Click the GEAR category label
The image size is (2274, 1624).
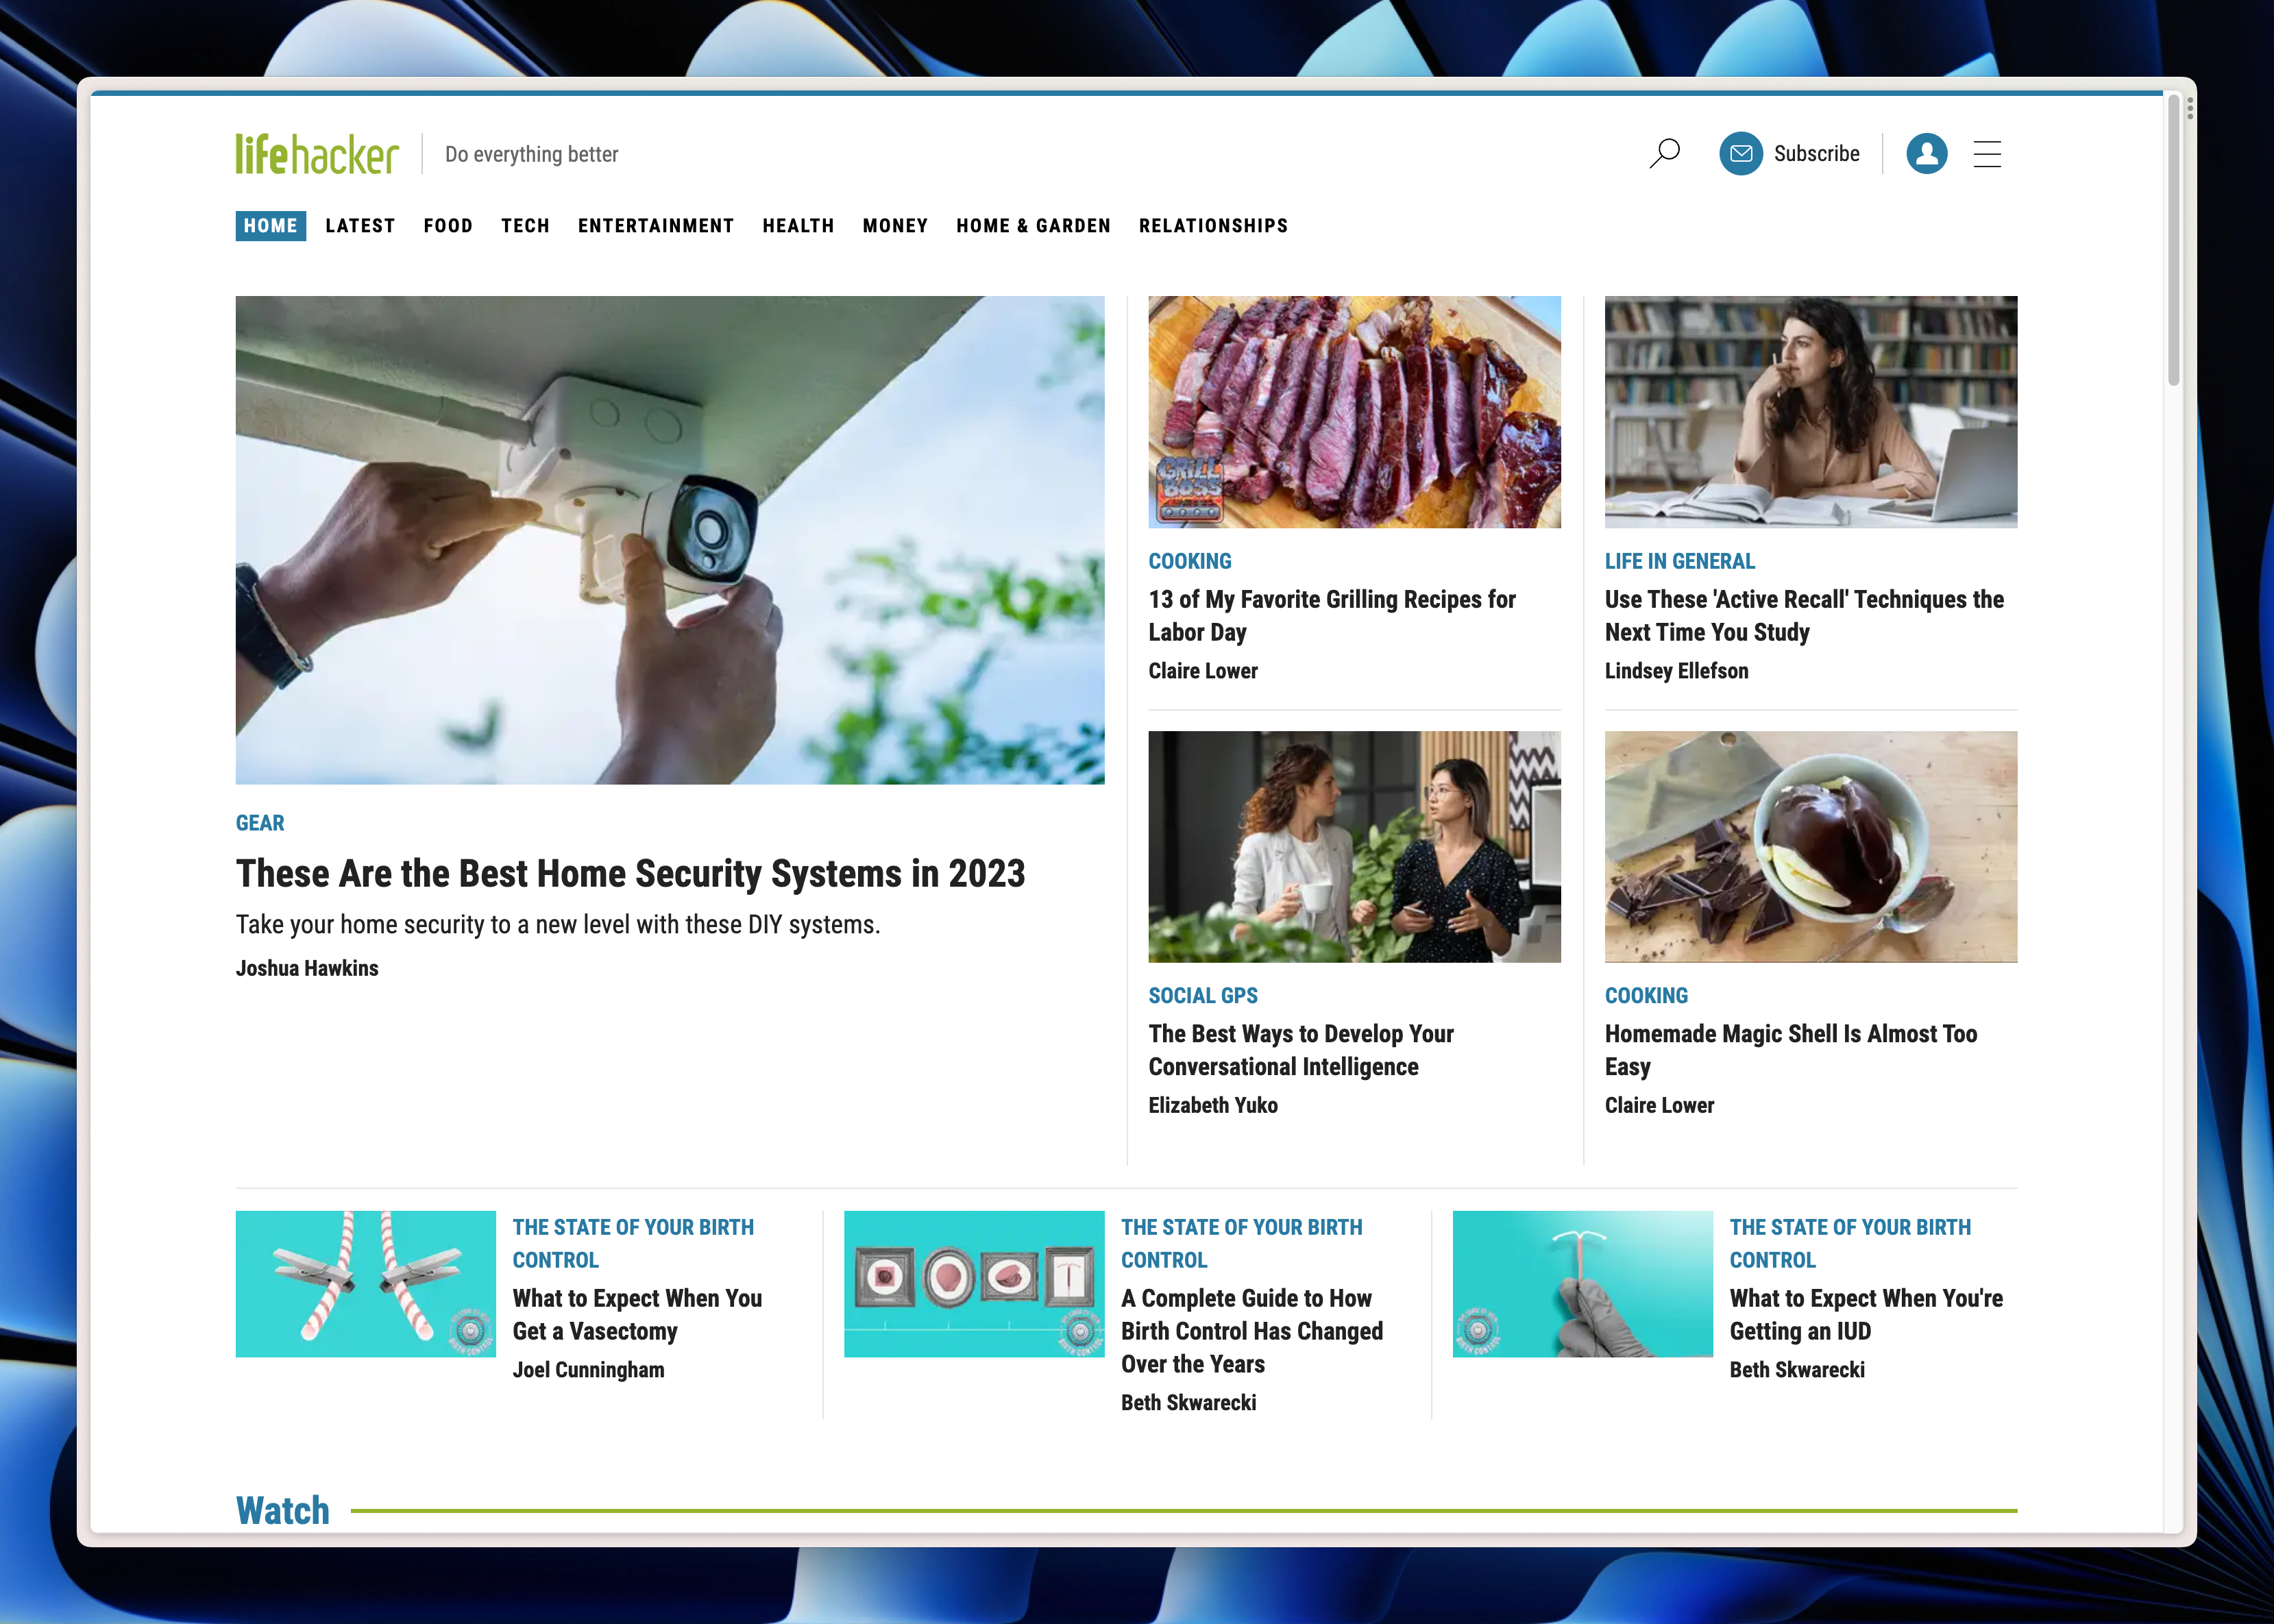[x=260, y=823]
